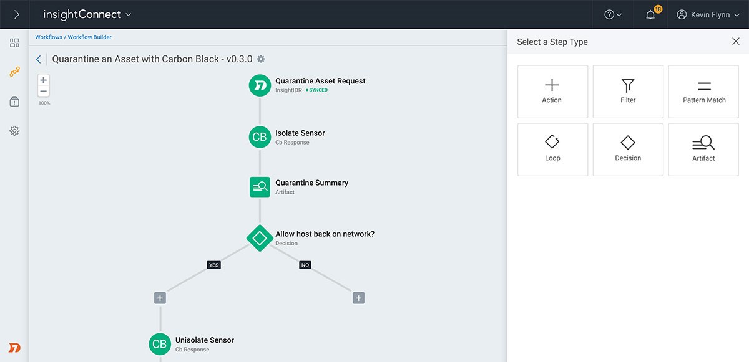
Task: Click the Unisolate Sensor label text
Action: tap(205, 340)
